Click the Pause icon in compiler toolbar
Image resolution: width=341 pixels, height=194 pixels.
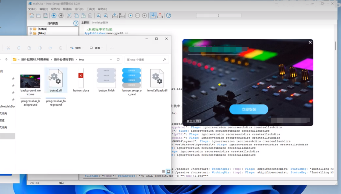point(137,16)
